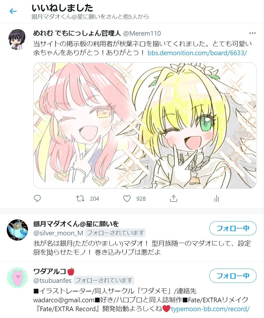The height and width of the screenshot is (318, 264).
Task: Open the typemoon-bb.com/record/ link
Action: [x=210, y=309]
